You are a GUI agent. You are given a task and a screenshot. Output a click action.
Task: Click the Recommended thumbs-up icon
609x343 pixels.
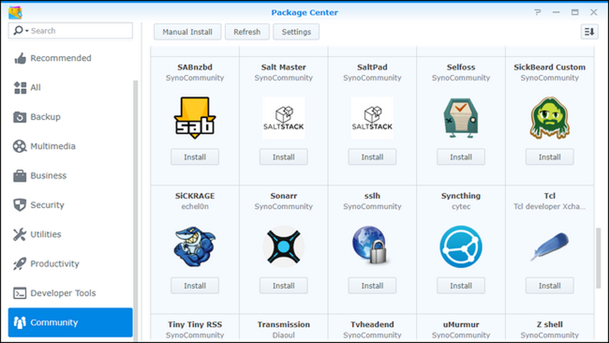(x=20, y=58)
